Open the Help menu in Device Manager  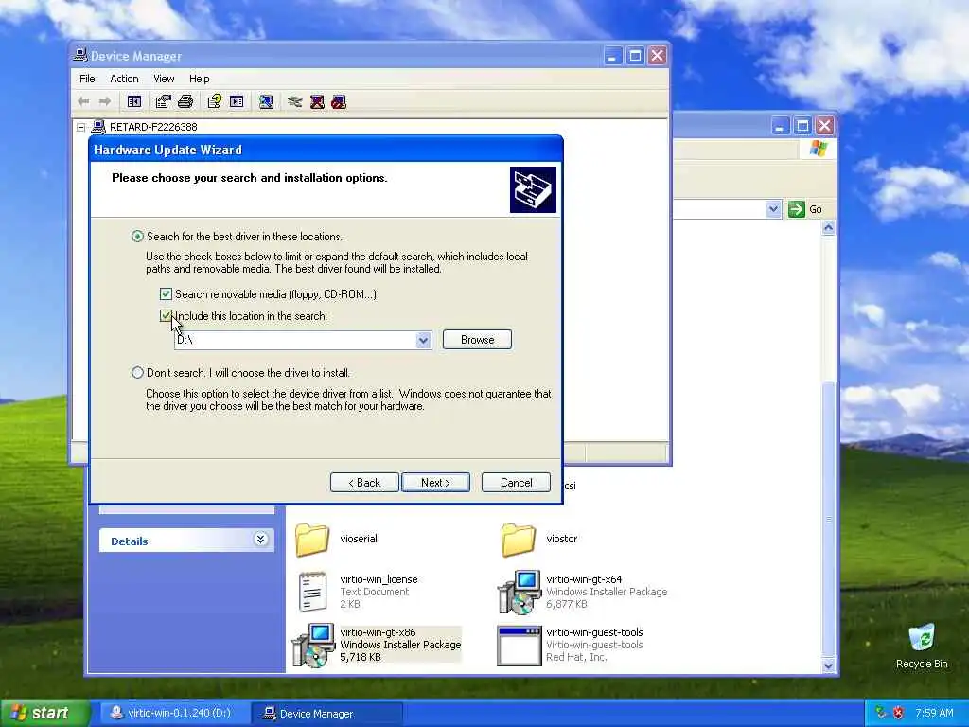click(x=199, y=79)
